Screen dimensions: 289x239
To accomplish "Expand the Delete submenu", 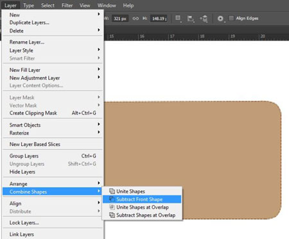I will point(53,31).
